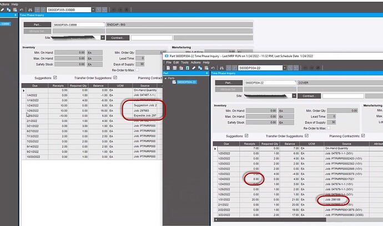Go to last record in back window
This screenshot has width=383, height=226.
[x=104, y=10]
